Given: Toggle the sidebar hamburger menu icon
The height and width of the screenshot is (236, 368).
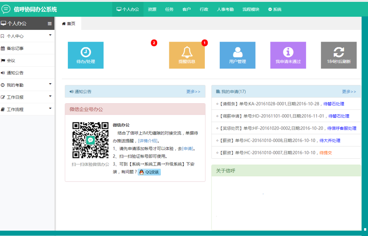Looking at the screenshot, I should (x=50, y=24).
